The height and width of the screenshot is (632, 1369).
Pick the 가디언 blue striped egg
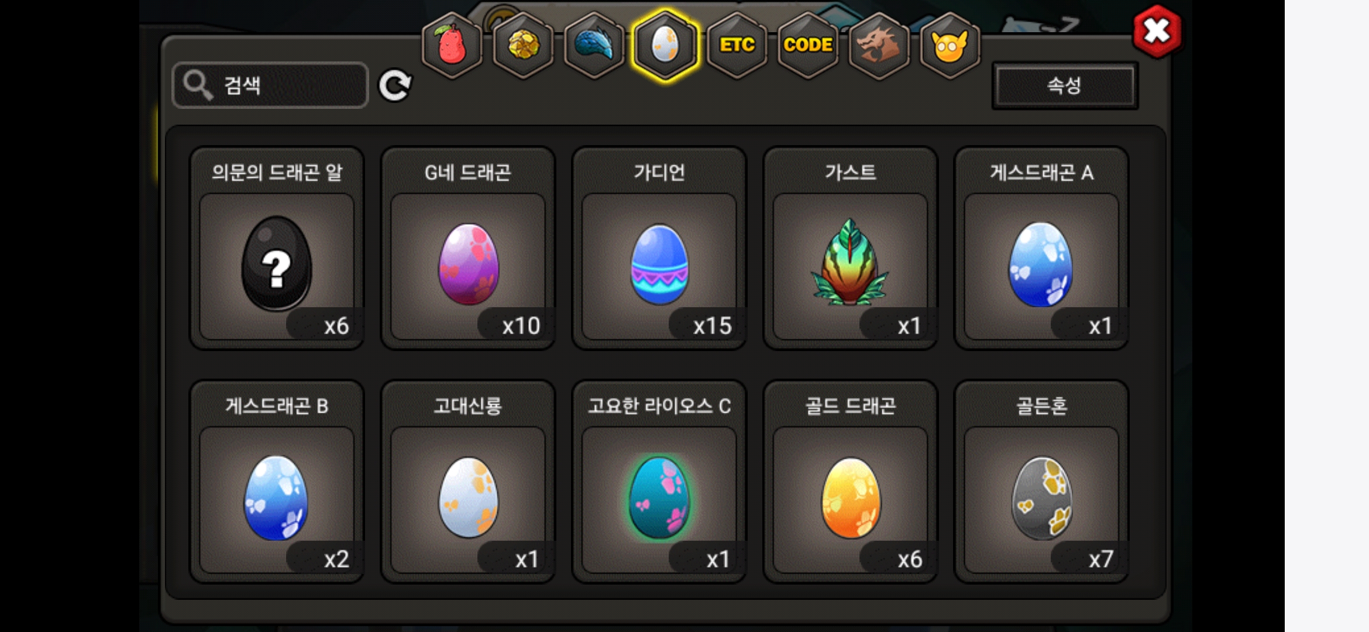[x=659, y=248]
